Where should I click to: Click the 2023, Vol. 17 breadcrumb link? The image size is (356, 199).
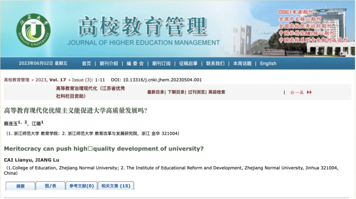pyautogui.click(x=51, y=80)
